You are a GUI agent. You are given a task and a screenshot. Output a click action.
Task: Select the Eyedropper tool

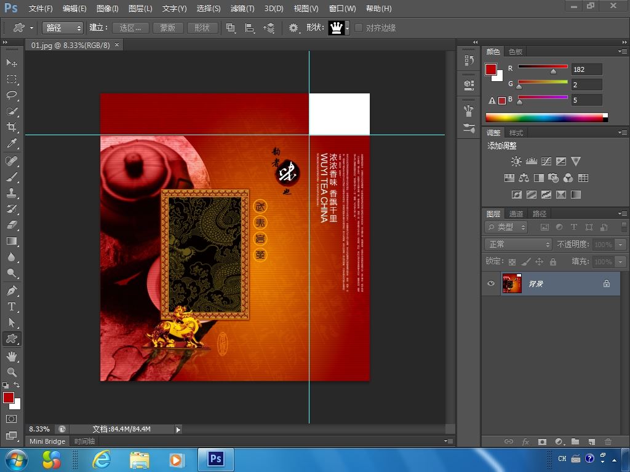coord(12,143)
